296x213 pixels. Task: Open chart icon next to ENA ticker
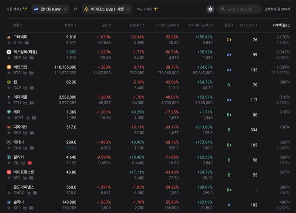pos(26,148)
